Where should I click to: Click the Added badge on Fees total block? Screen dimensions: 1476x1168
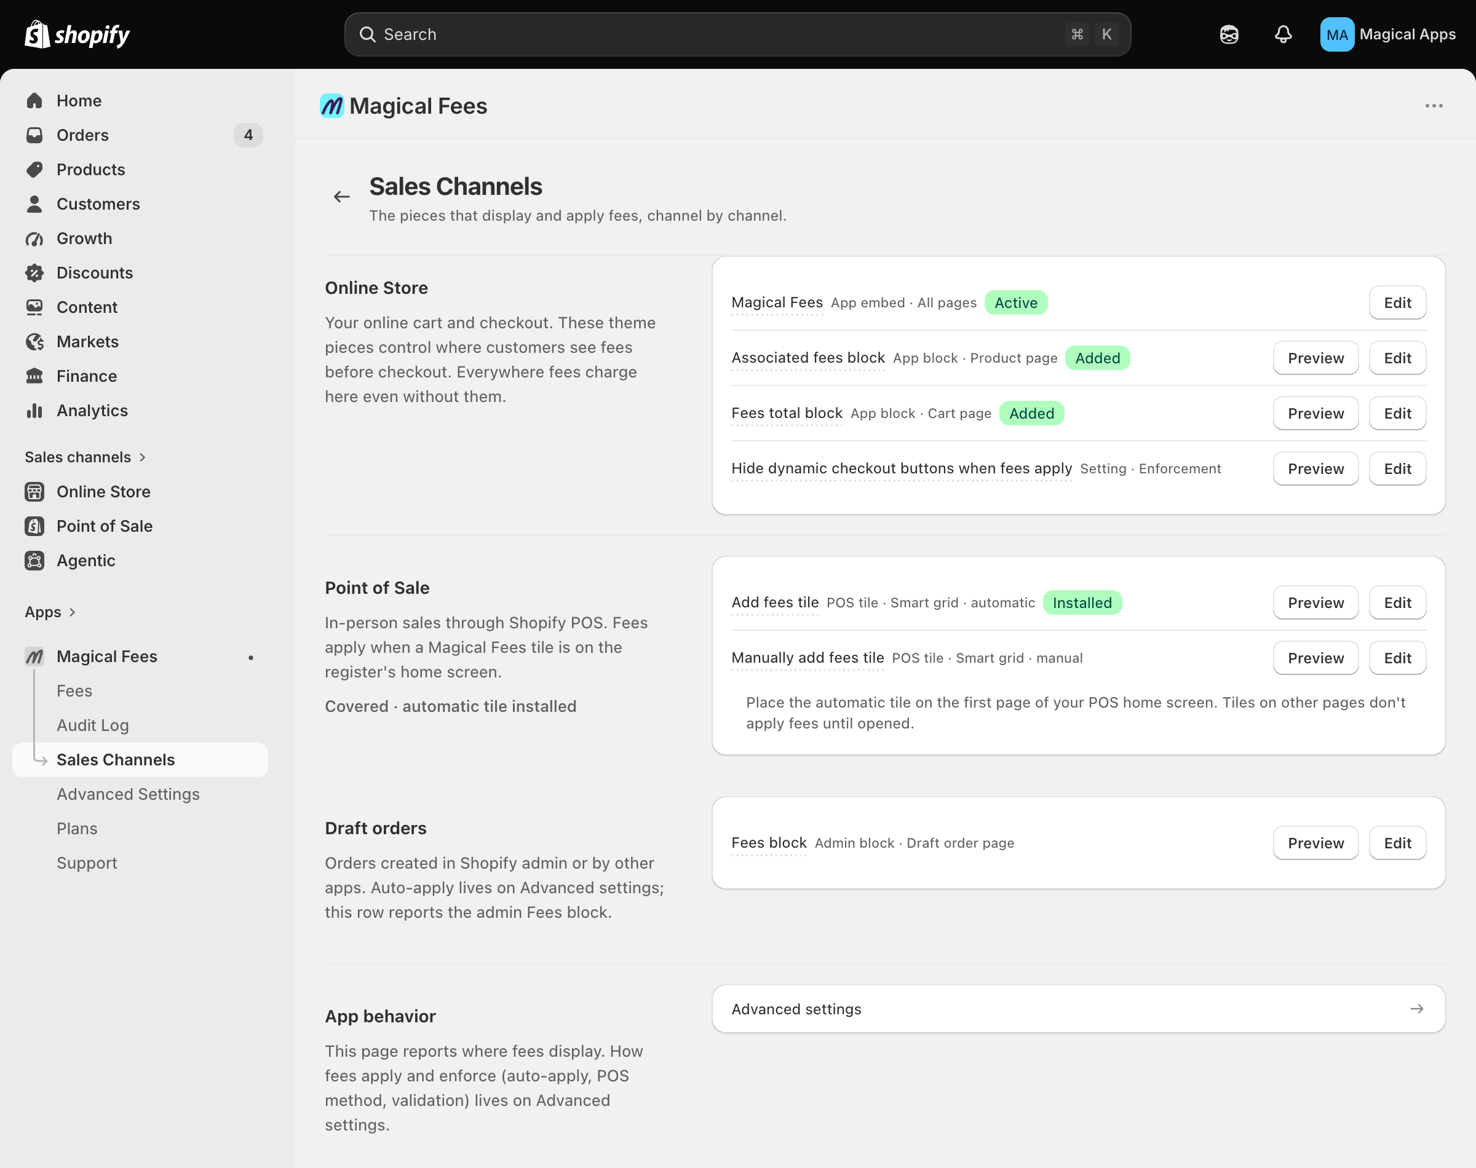click(1031, 414)
